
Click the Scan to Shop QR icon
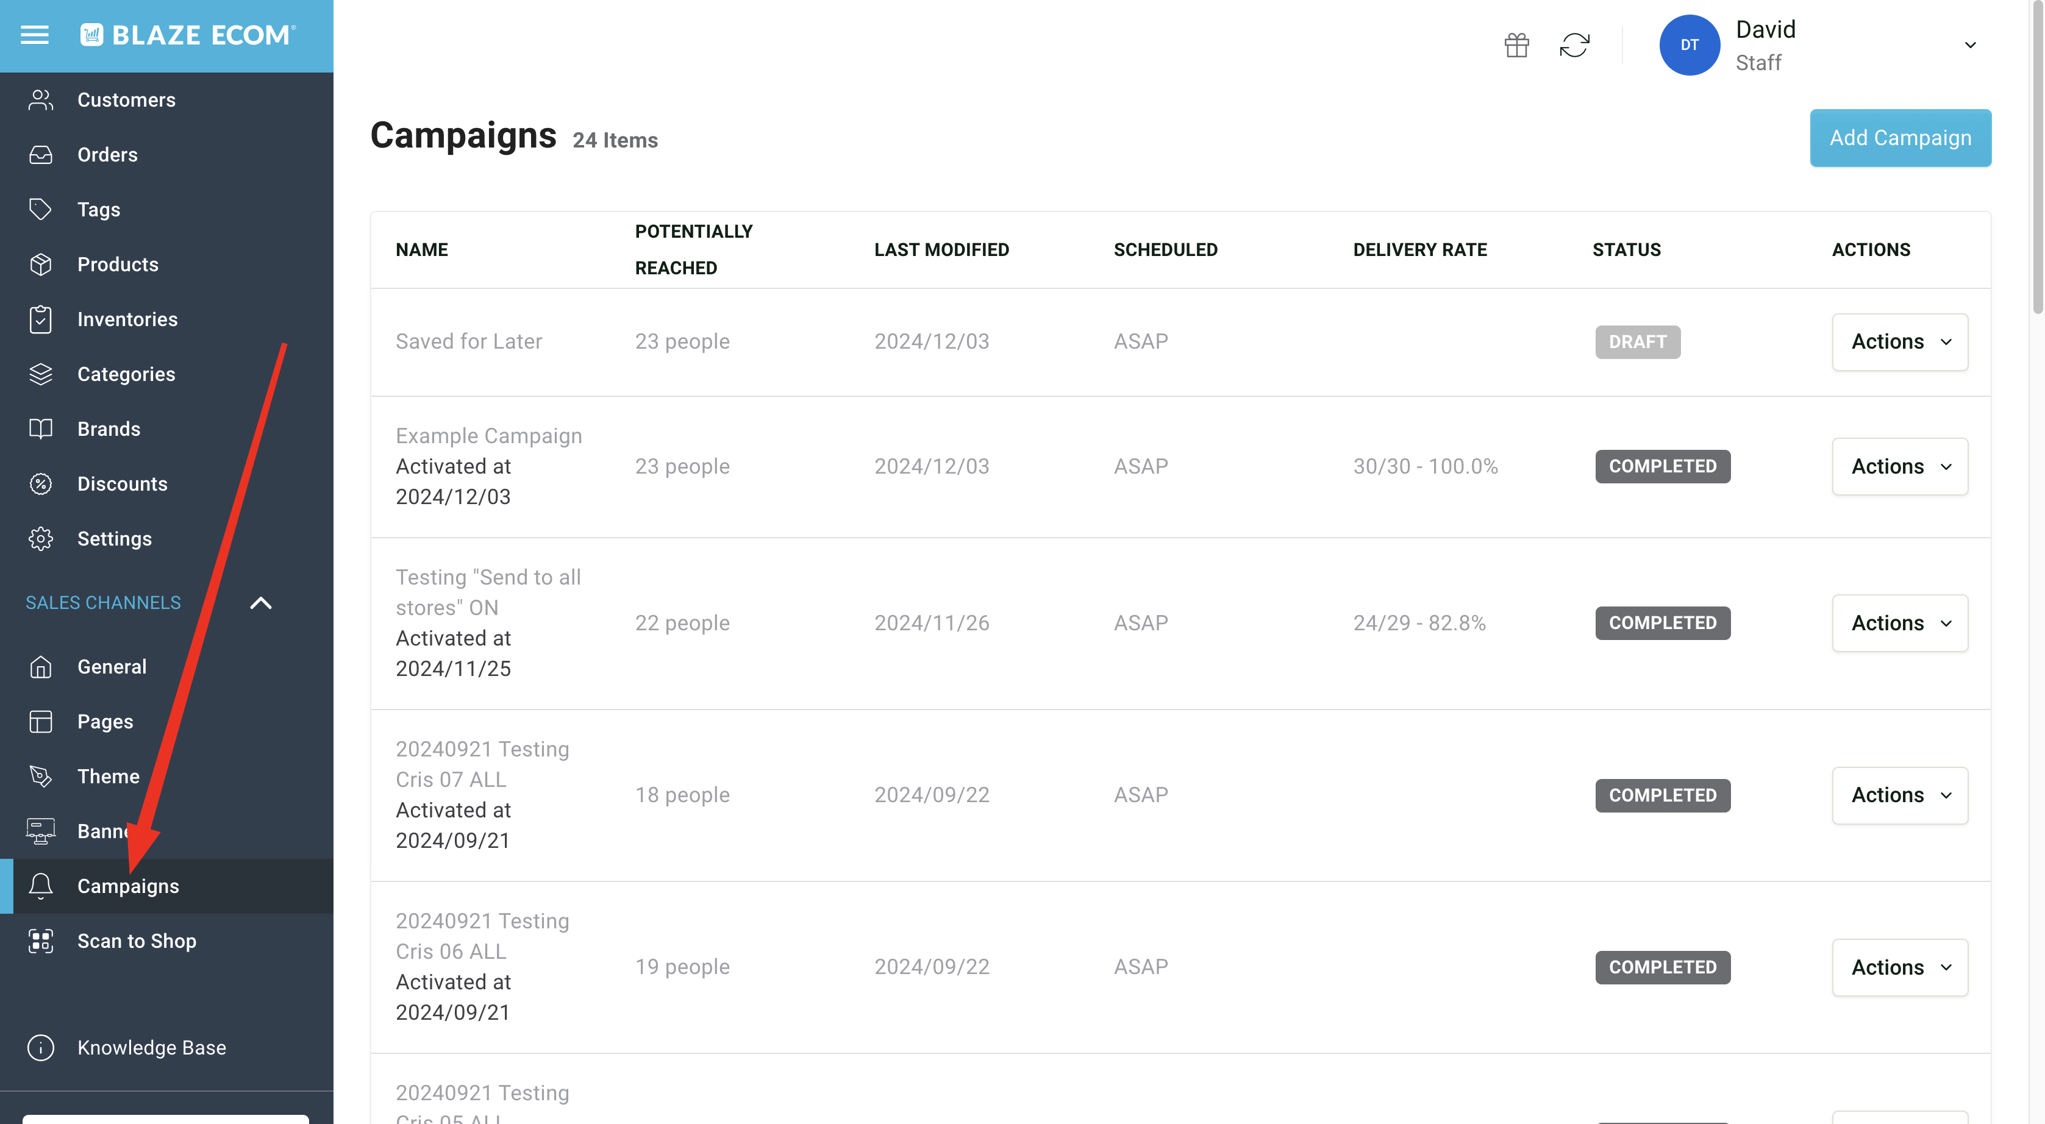coord(40,941)
